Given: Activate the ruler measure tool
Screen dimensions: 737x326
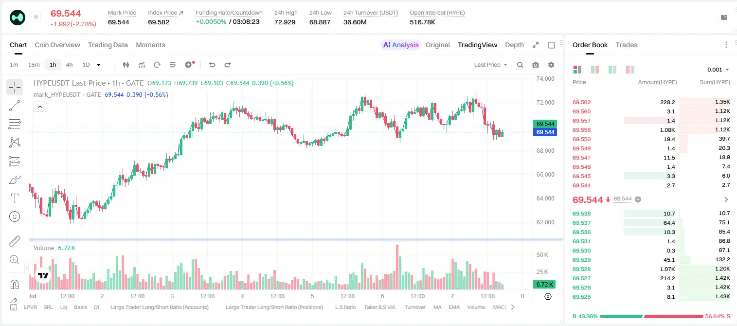Looking at the screenshot, I should (x=15, y=241).
